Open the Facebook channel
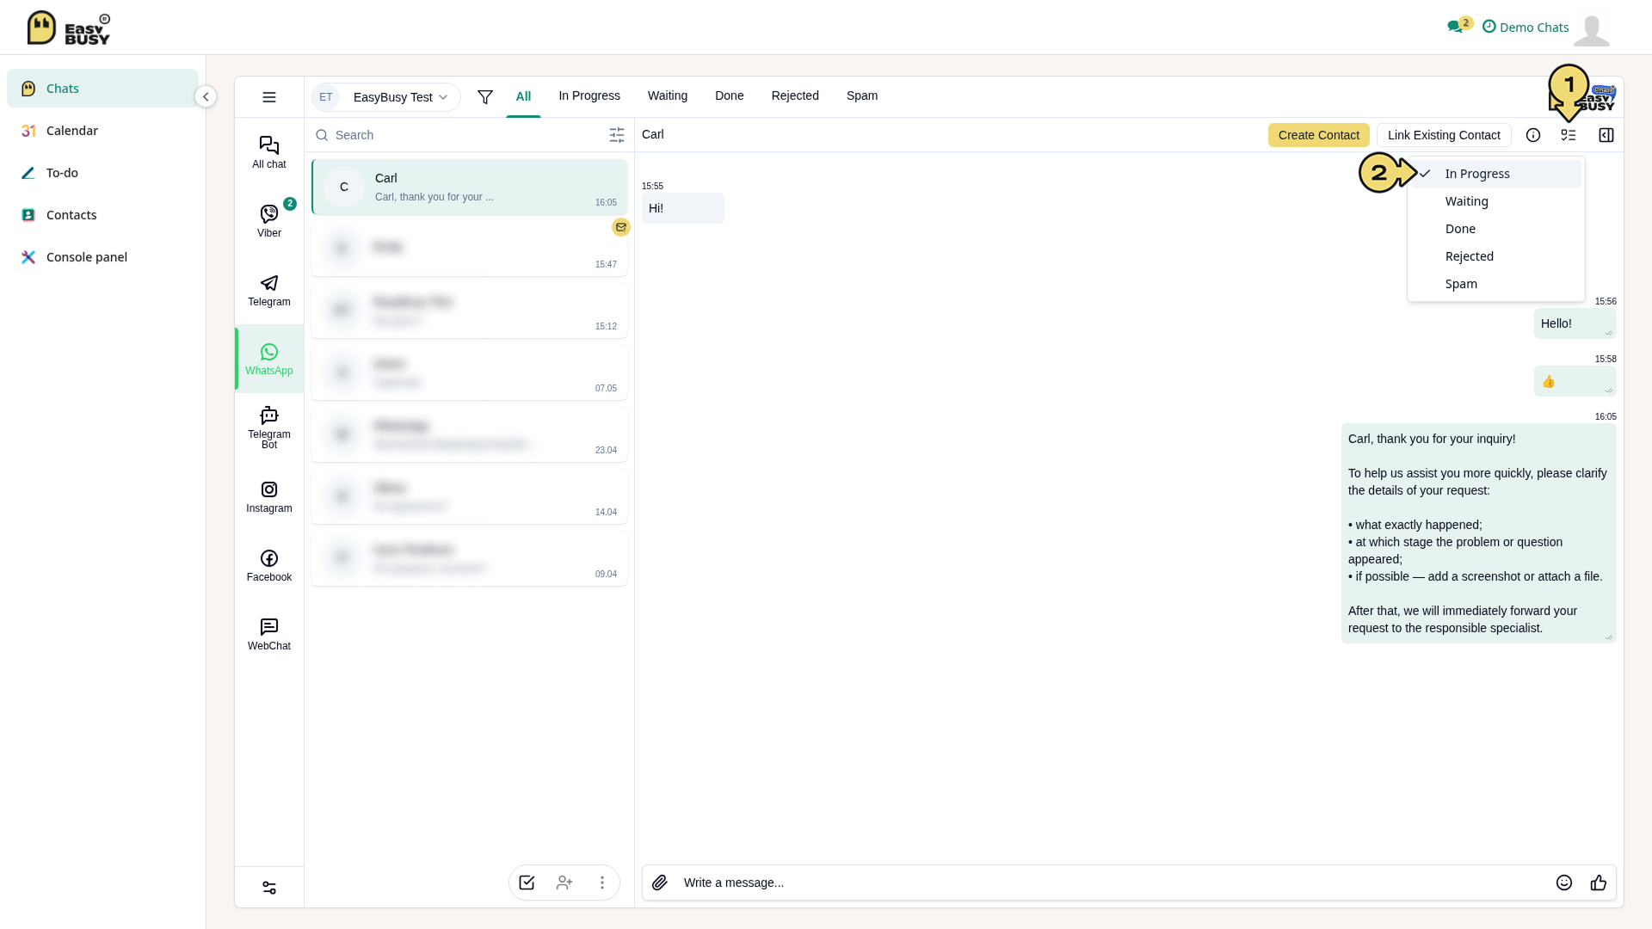Image resolution: width=1652 pixels, height=929 pixels. (x=269, y=565)
